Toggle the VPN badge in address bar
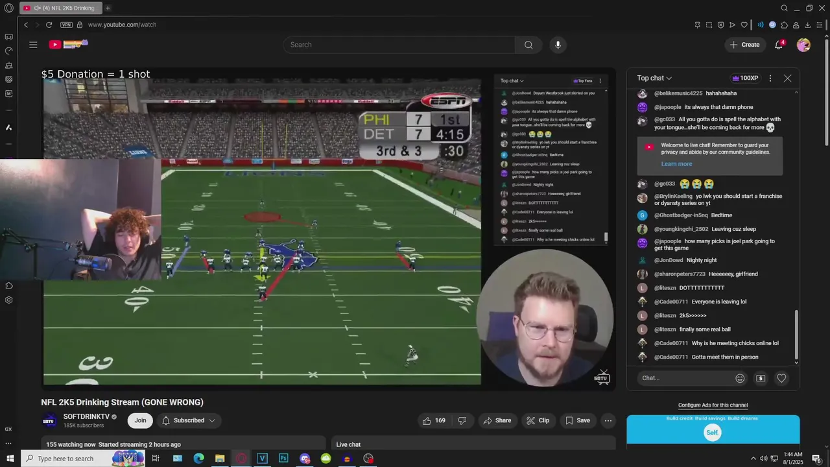This screenshot has height=467, width=830. tap(66, 25)
